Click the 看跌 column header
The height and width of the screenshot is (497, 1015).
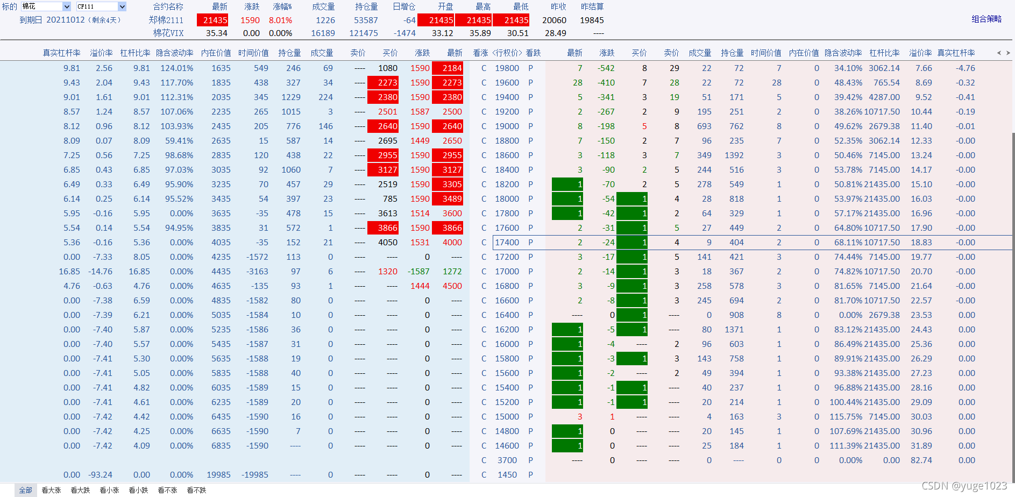tap(533, 53)
